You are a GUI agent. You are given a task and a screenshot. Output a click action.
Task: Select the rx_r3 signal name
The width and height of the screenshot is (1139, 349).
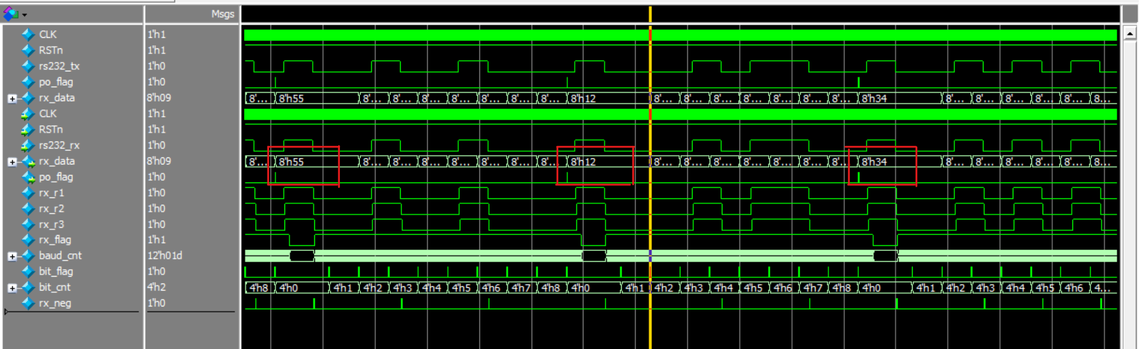(x=51, y=225)
